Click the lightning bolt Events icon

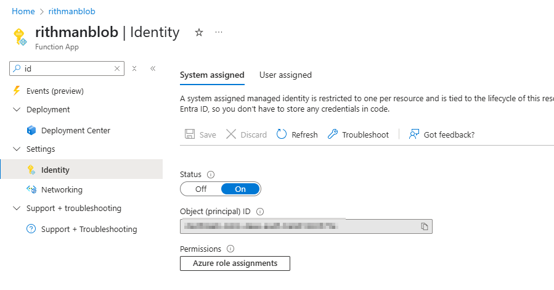coord(17,91)
